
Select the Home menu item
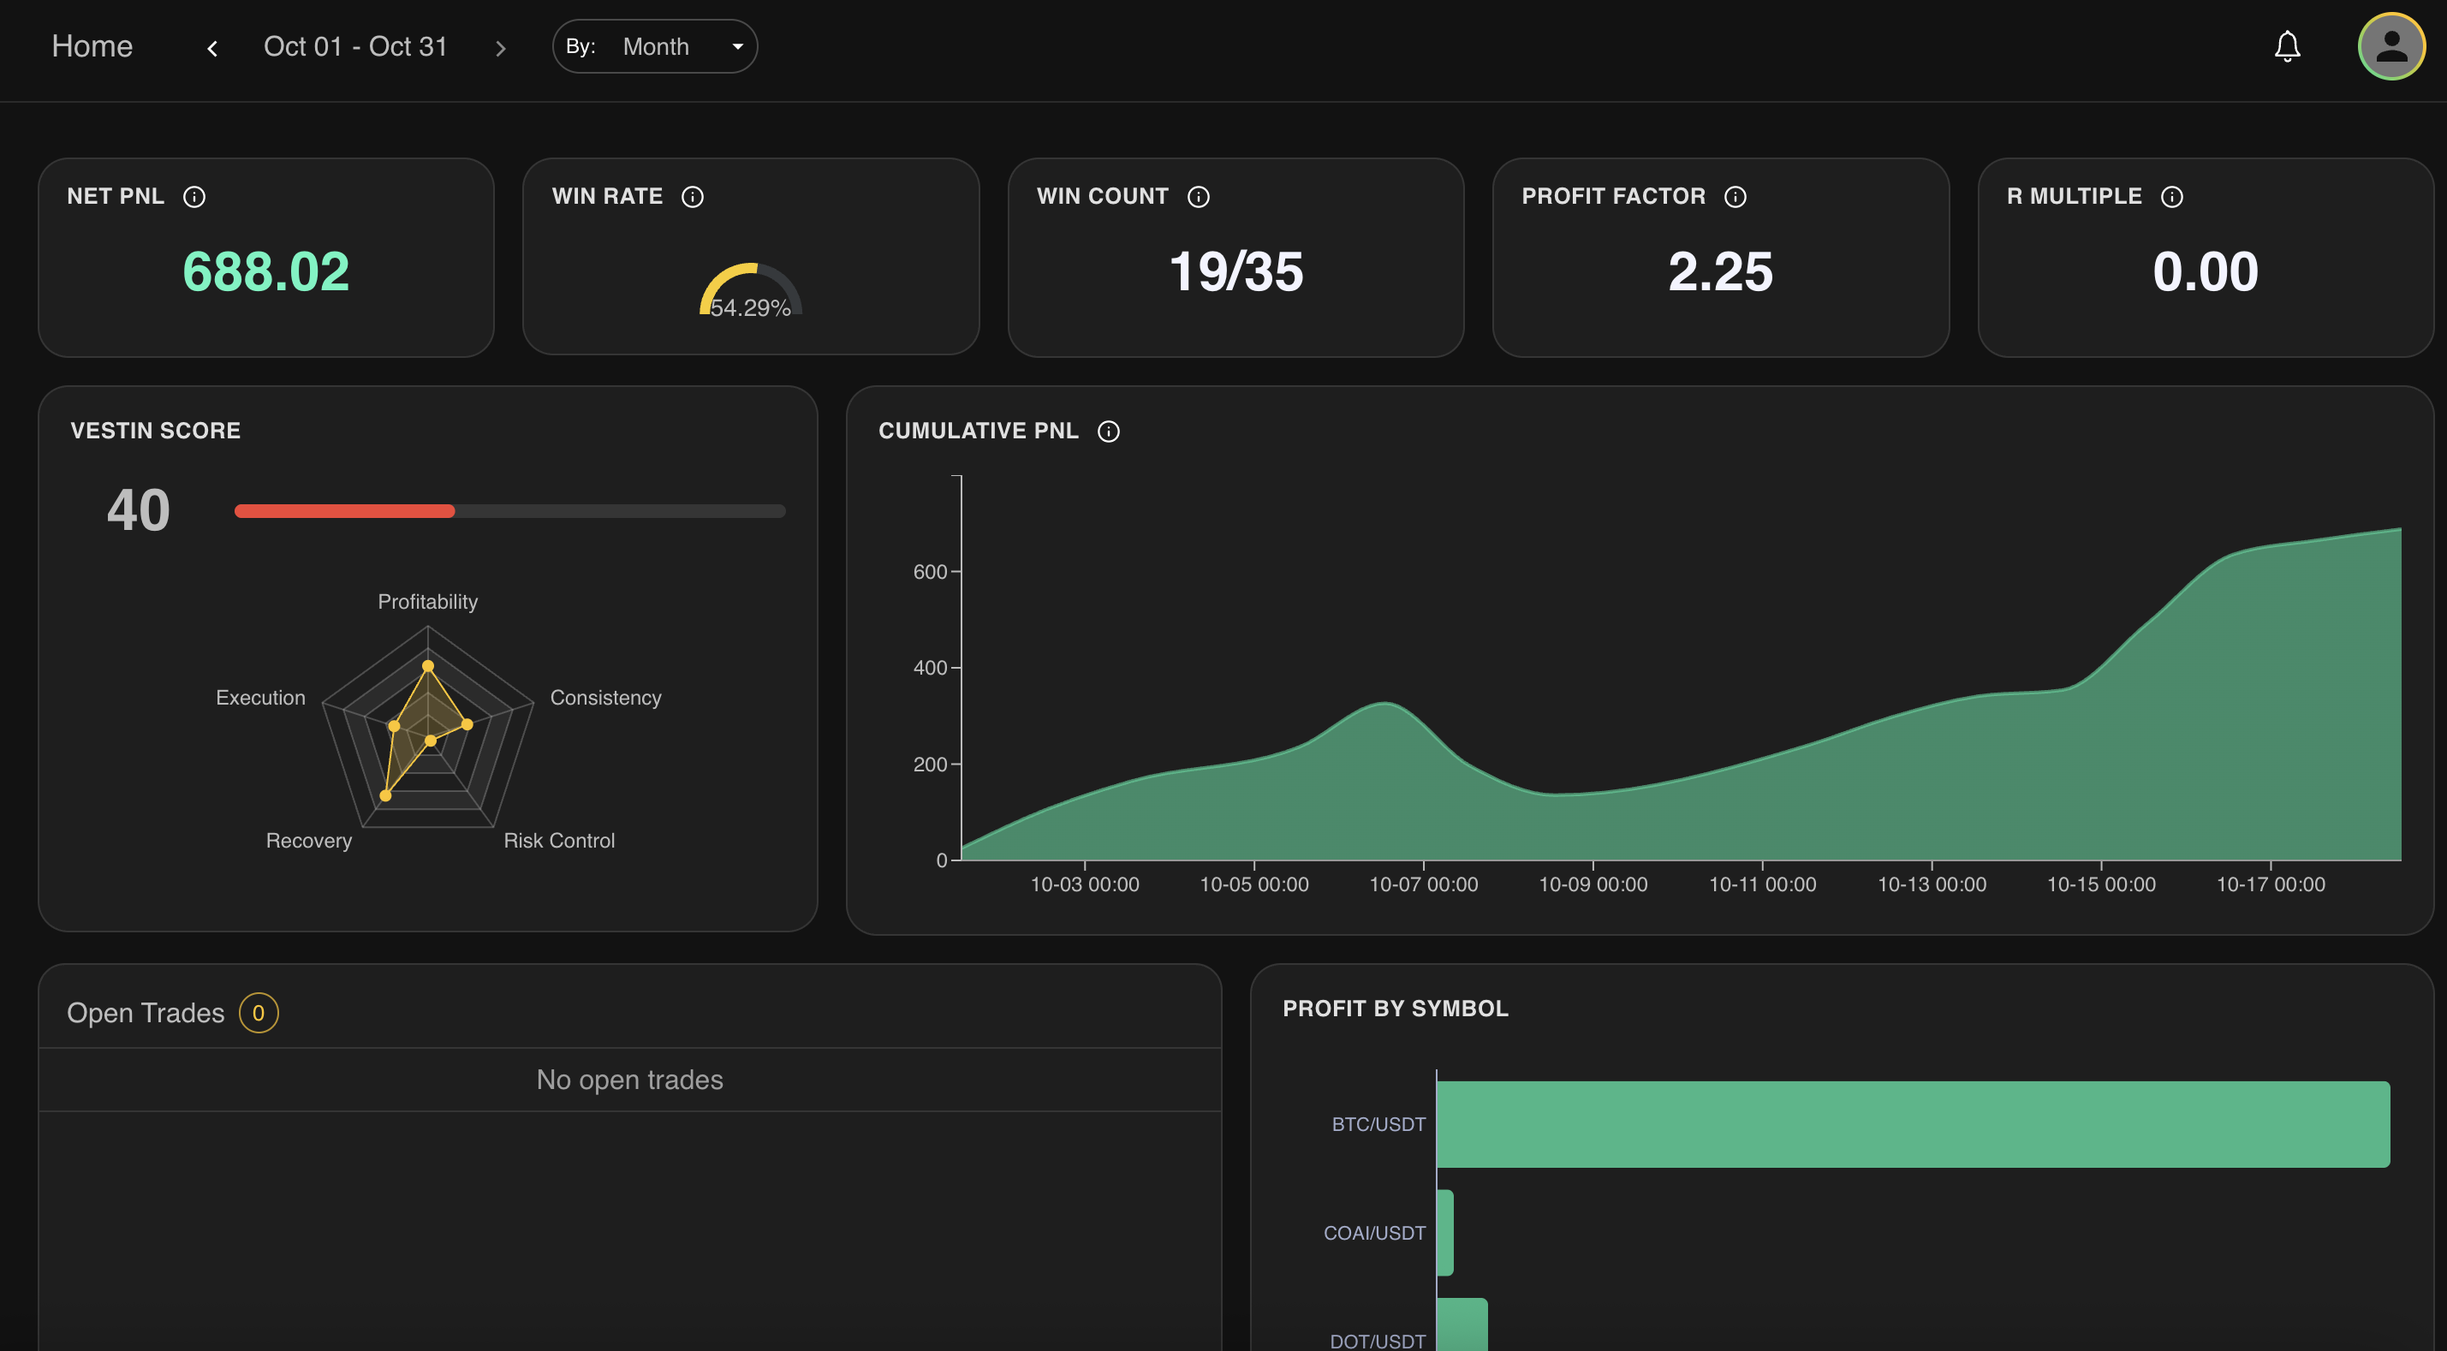pyautogui.click(x=92, y=45)
